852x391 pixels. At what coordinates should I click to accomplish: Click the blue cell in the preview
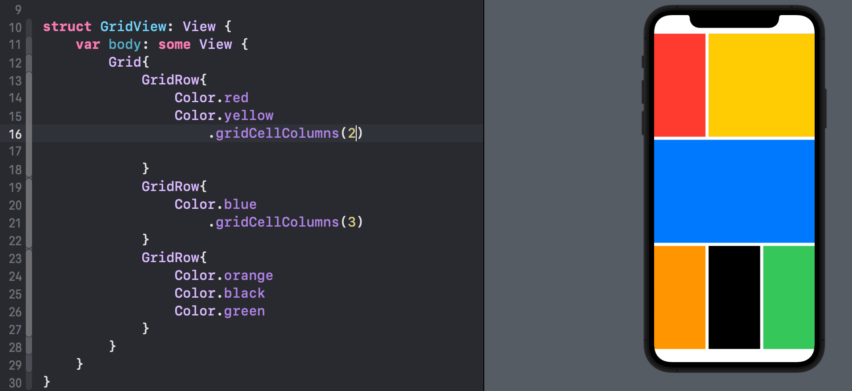pyautogui.click(x=734, y=191)
